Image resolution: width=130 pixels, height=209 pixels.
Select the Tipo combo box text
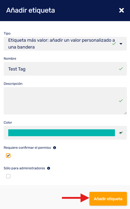coord(61,44)
